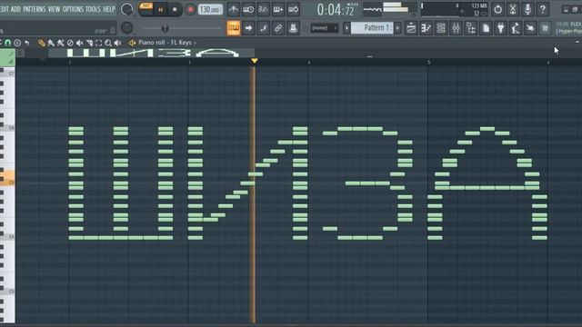Image resolution: width=582 pixels, height=327 pixels.
Task: Click the touch keyboard icon
Action: coord(530,28)
